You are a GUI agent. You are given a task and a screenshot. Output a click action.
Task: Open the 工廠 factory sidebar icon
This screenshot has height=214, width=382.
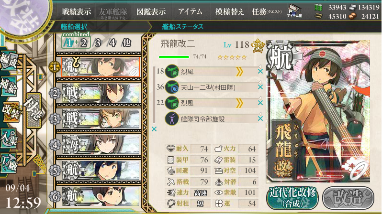[x=9, y=163]
